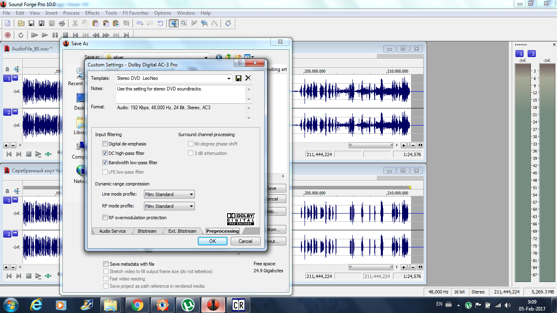Screen dimensions: 557x313
Task: Toggle channel 1 button in AudioFile_80 window
Action: tap(7, 78)
